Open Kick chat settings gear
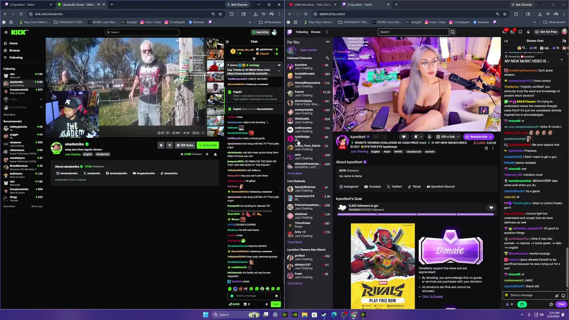 (x=267, y=304)
